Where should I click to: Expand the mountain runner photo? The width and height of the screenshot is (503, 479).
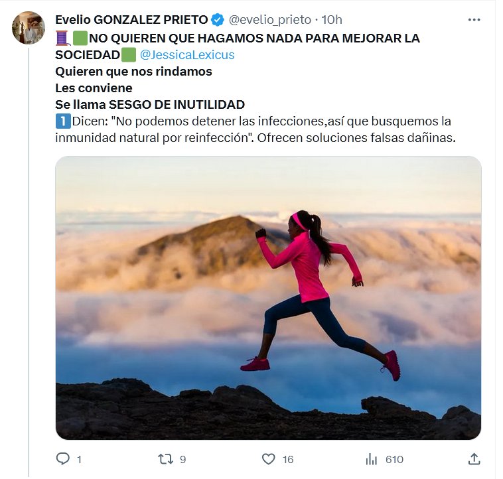point(268,298)
